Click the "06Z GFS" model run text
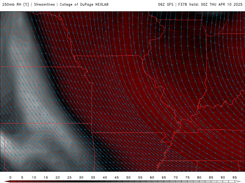245x183 pixels. click(x=166, y=5)
